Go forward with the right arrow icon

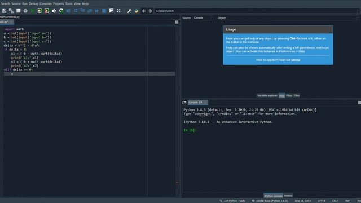coord(151,11)
